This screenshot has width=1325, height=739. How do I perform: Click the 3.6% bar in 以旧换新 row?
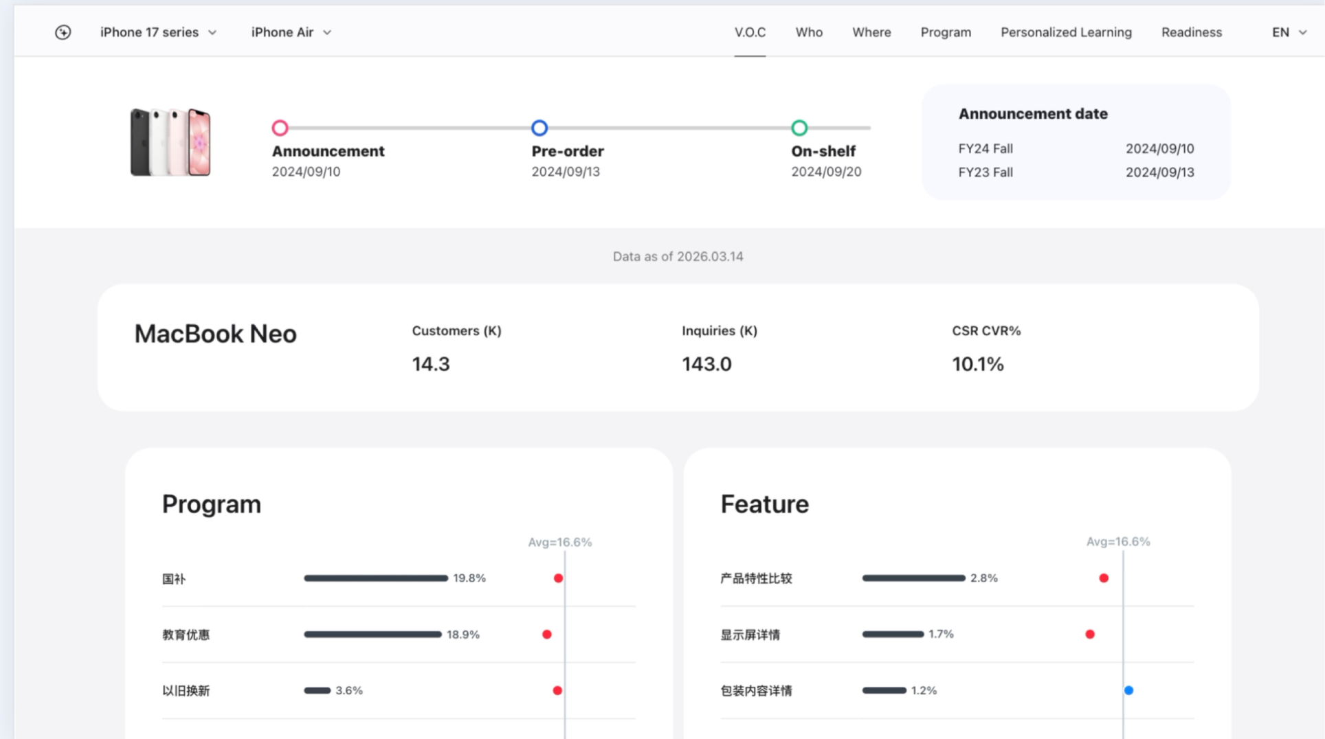click(317, 690)
